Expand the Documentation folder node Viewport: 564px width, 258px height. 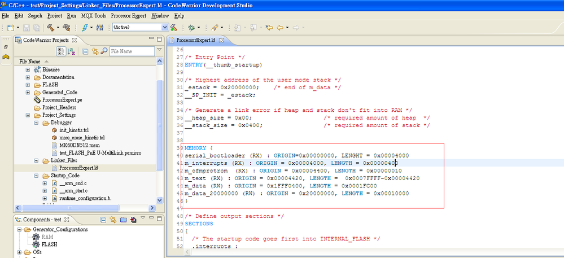(x=28, y=77)
